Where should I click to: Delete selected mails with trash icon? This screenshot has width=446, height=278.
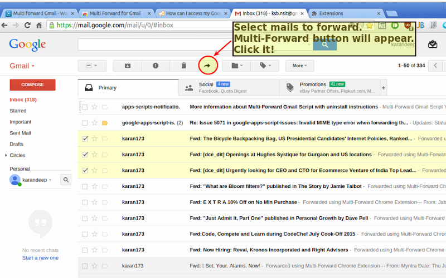point(184,66)
